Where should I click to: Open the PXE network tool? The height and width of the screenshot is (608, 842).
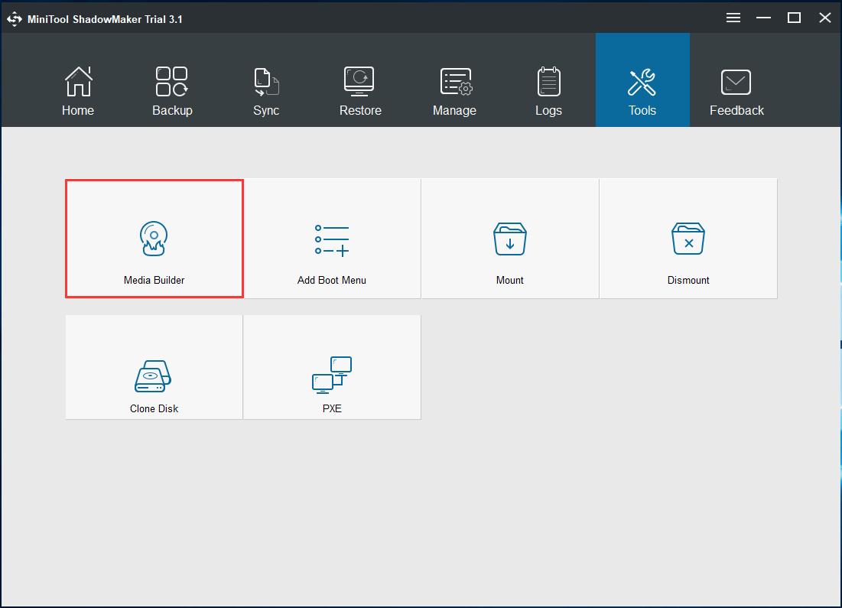(x=332, y=367)
